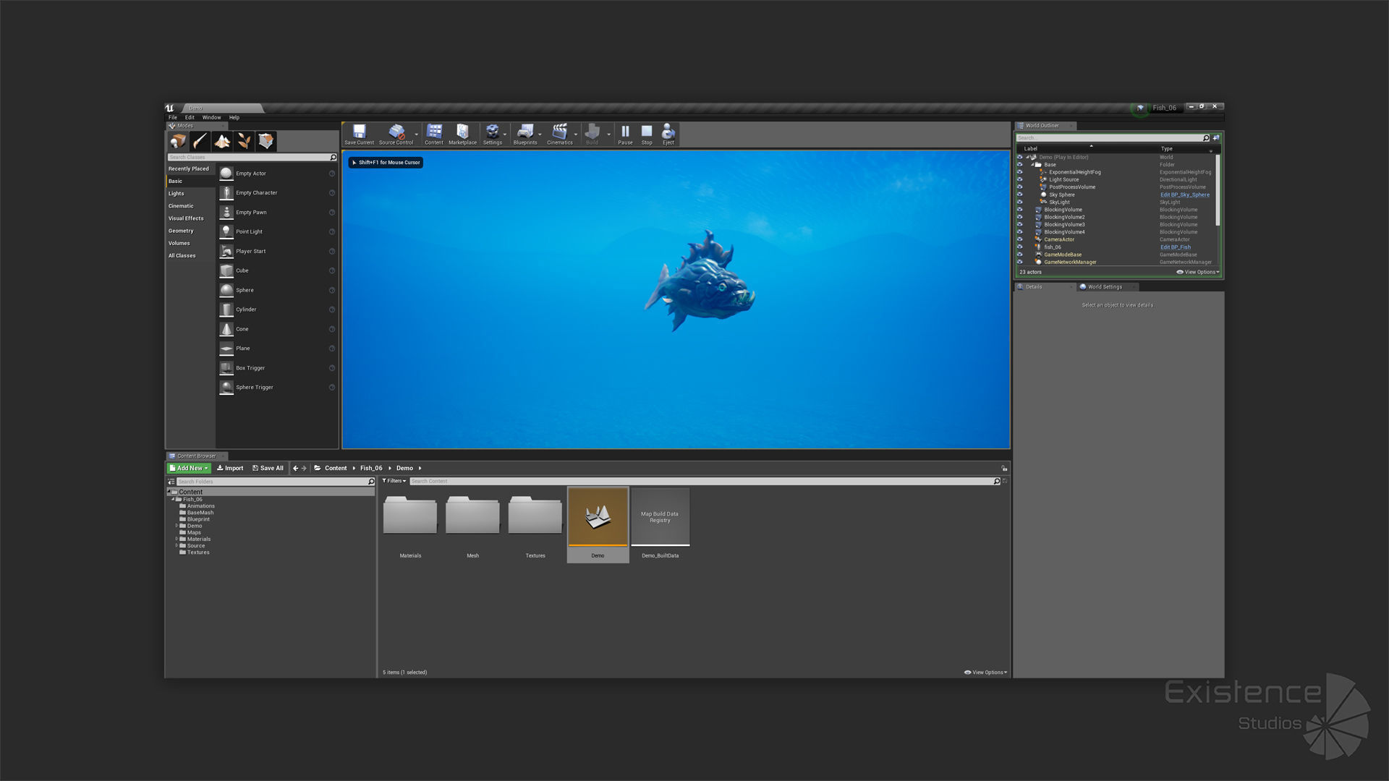Click the Save Current toolbar icon
The height and width of the screenshot is (781, 1389).
[x=359, y=134]
